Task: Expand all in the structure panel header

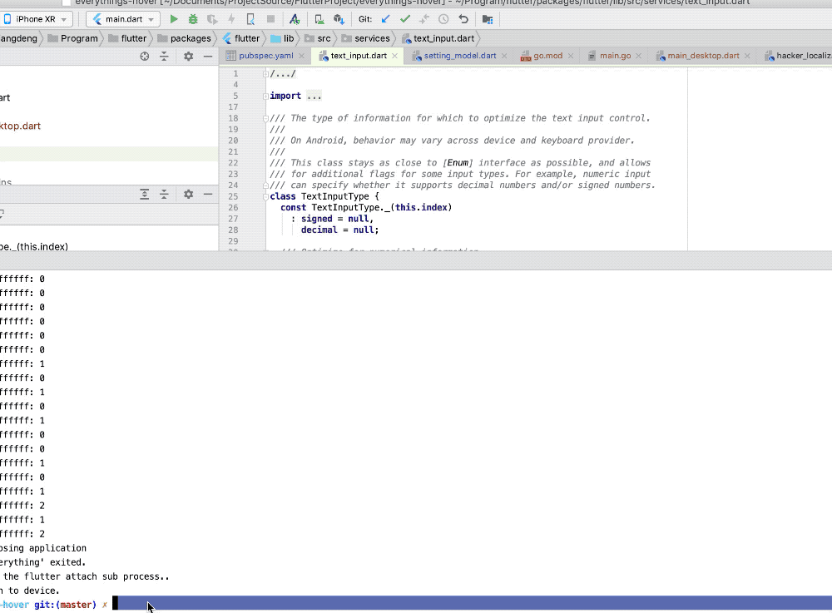Action: coord(144,194)
